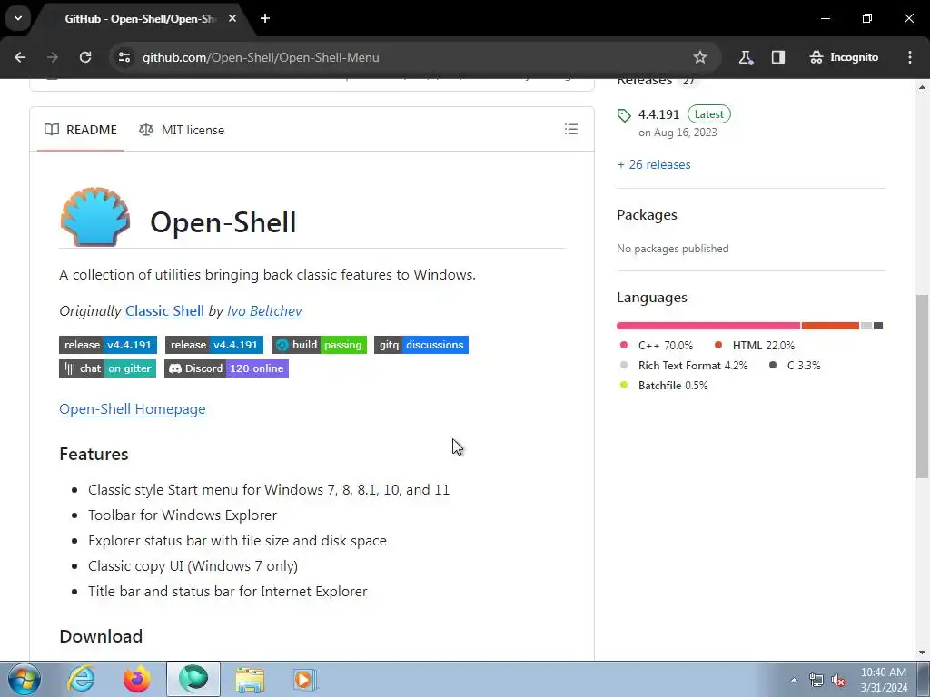Screen dimensions: 930x697
Task: Click the C++ segment of language bar
Action: 708,326
